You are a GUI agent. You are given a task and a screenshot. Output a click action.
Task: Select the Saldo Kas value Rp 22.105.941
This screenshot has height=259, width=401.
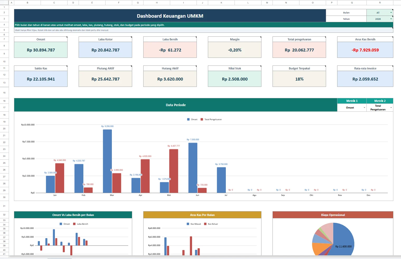41,79
